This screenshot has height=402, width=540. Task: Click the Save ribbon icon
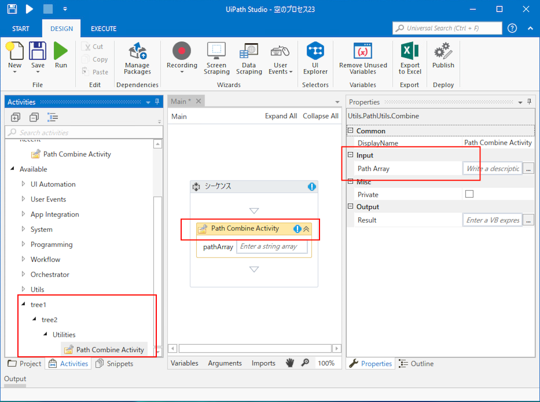coord(38,51)
